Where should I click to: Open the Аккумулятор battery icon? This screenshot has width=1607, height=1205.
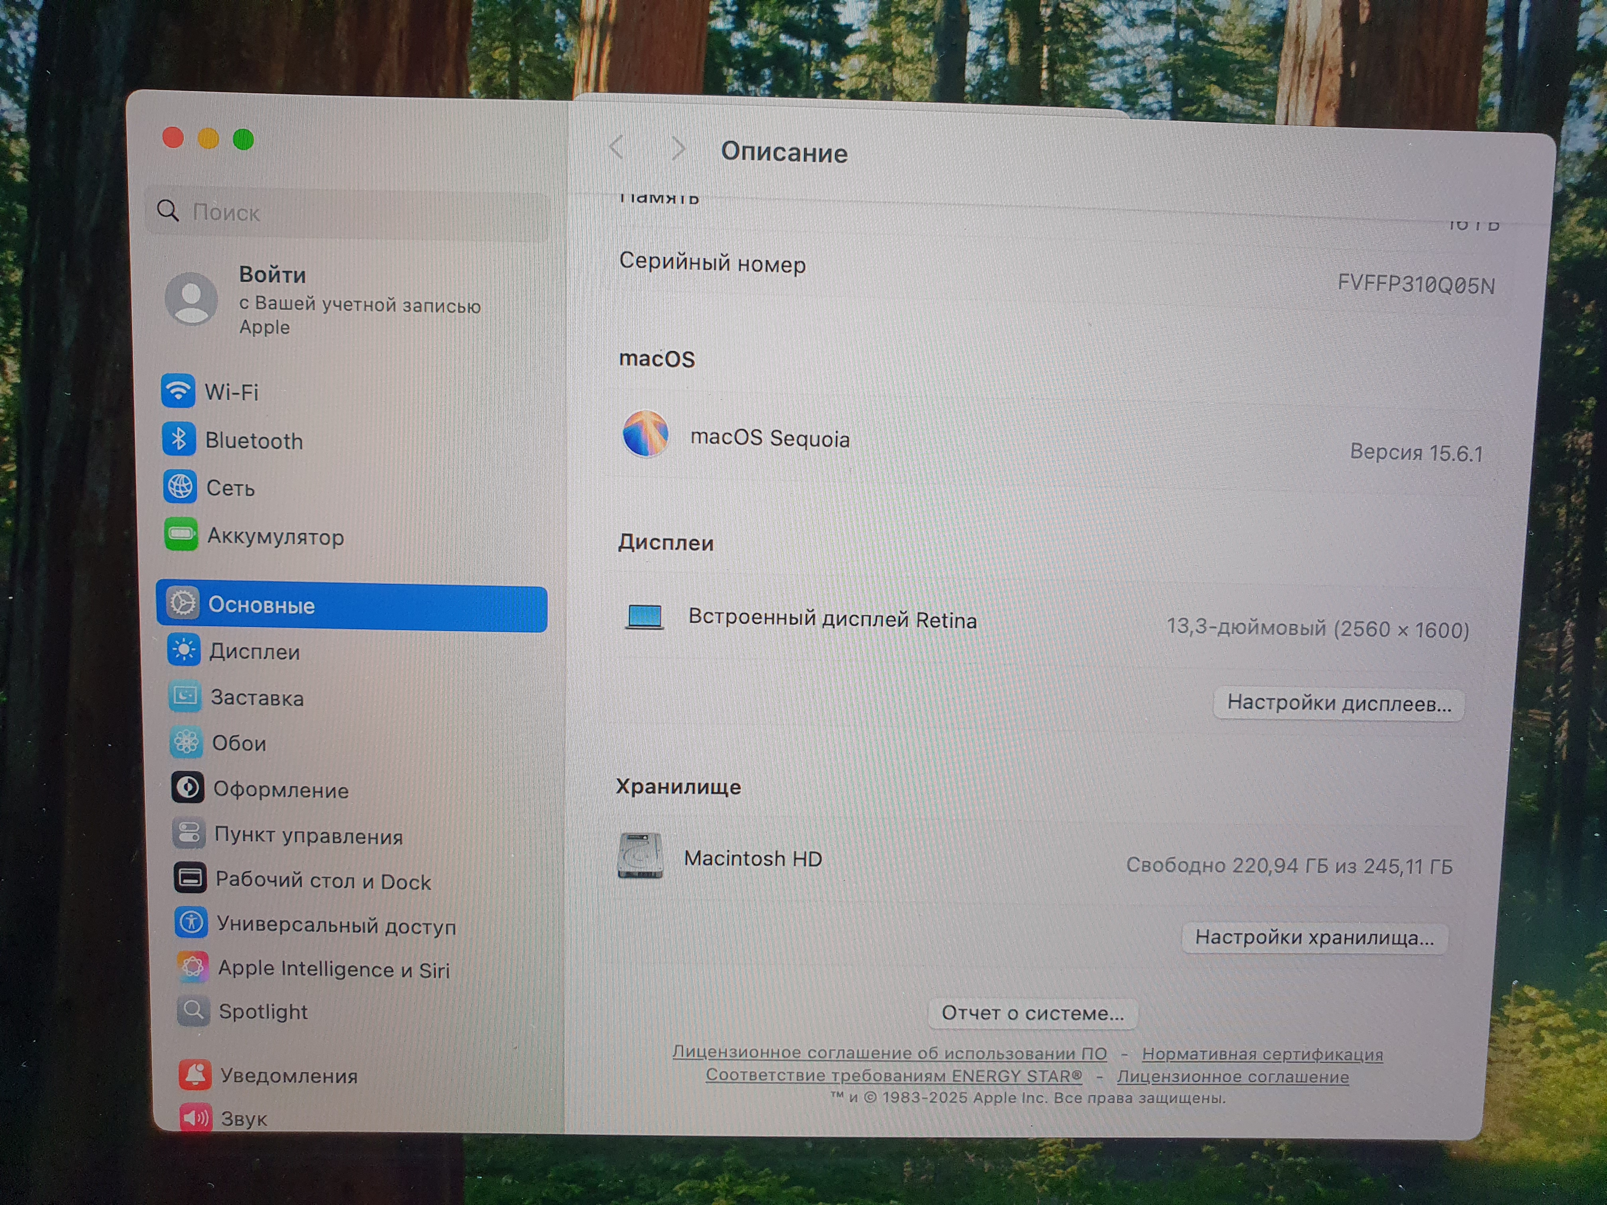click(181, 535)
